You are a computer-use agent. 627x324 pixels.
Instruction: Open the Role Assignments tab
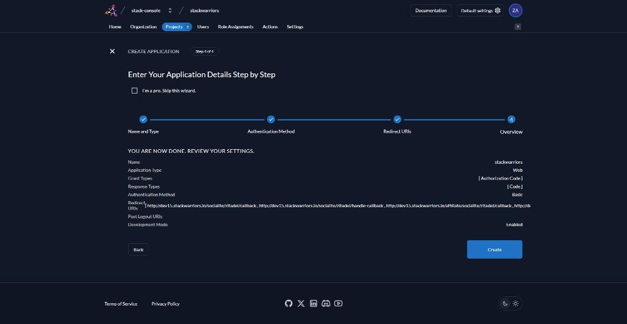click(x=236, y=27)
